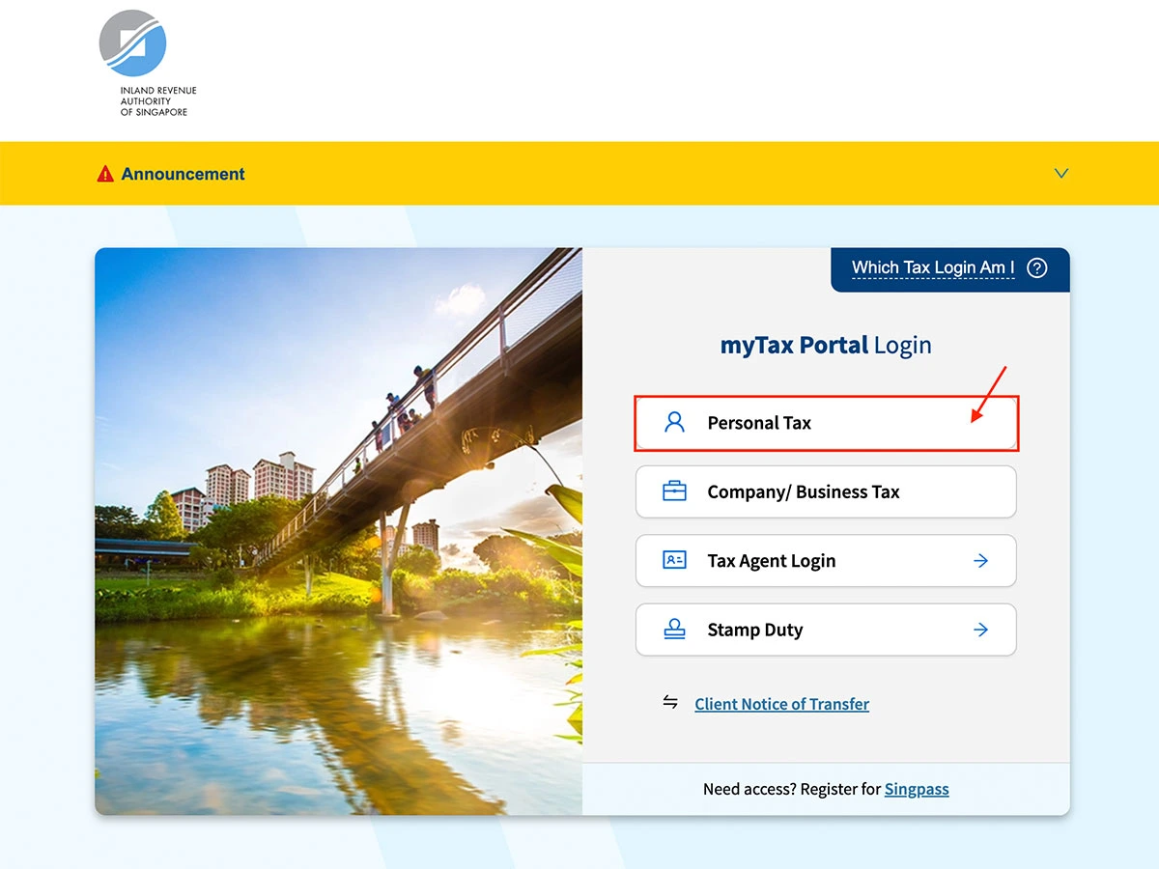
Task: Click the arrow on Tax Agent Login row
Action: [x=981, y=560]
